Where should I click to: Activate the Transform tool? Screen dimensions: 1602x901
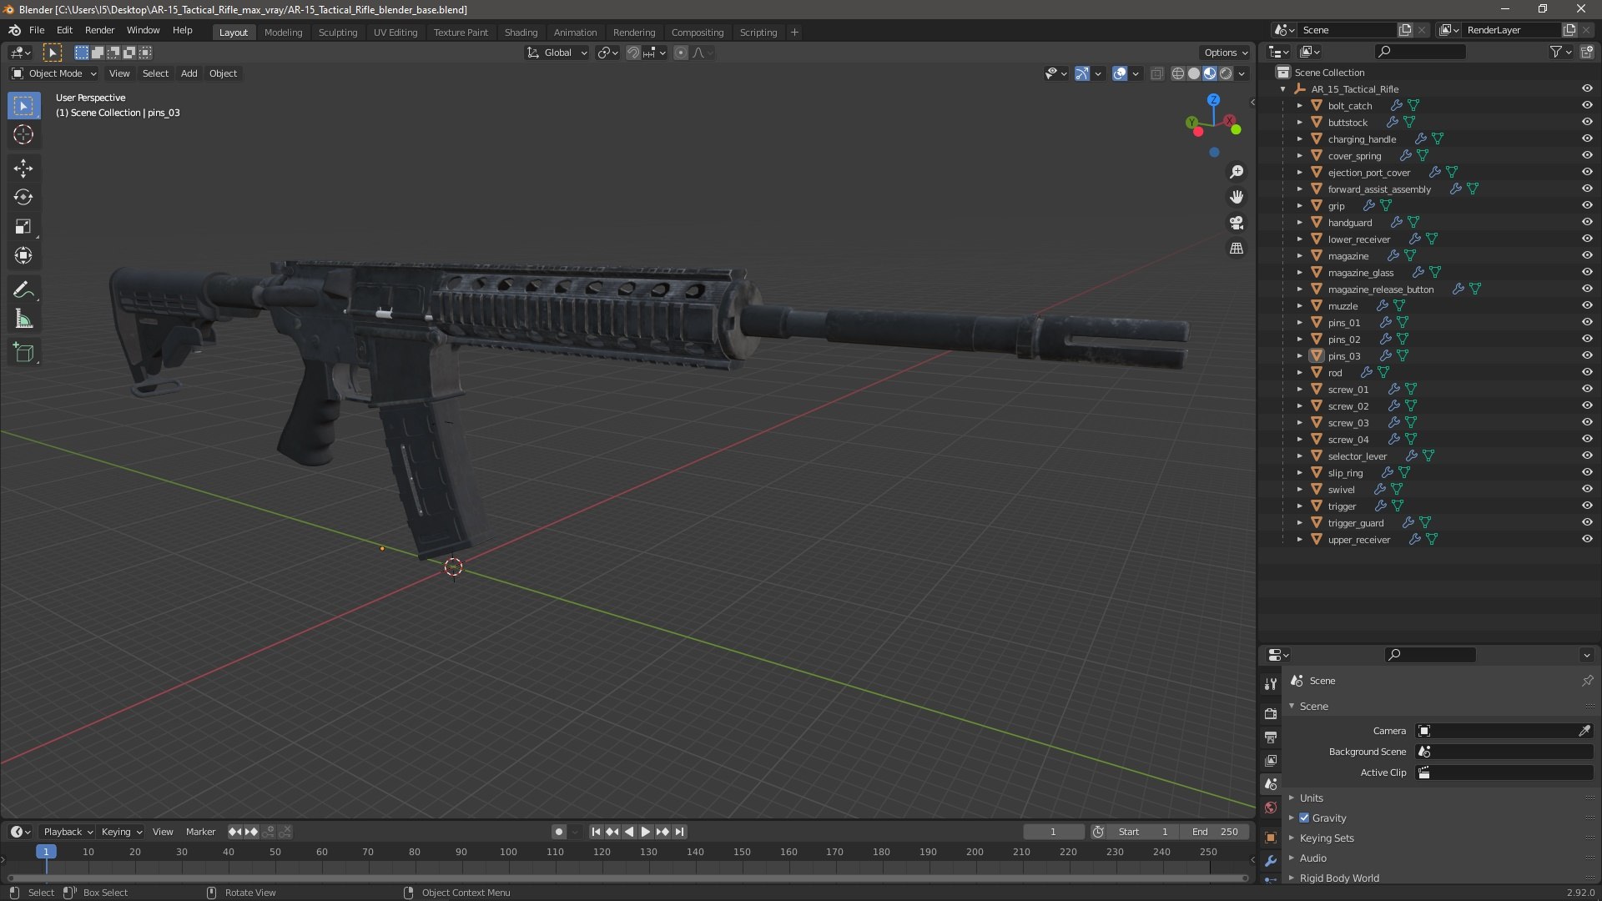point(23,256)
